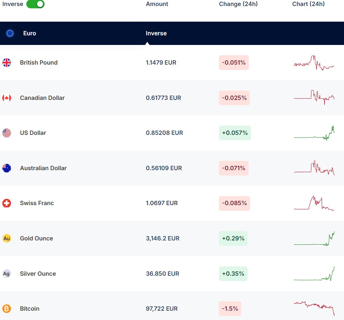Click the Canadian flag icon
Image resolution: width=344 pixels, height=320 pixels.
(7, 98)
